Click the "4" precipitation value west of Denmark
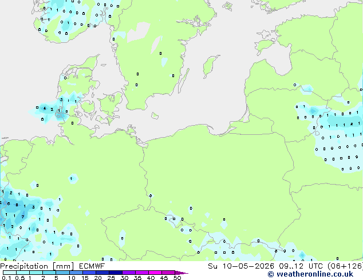Screen dimensions: 363x280 tap(45, 109)
